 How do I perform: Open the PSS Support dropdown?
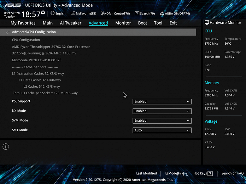(x=162, y=101)
